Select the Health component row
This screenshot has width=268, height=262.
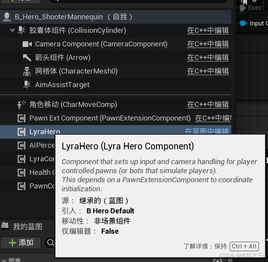point(28,173)
